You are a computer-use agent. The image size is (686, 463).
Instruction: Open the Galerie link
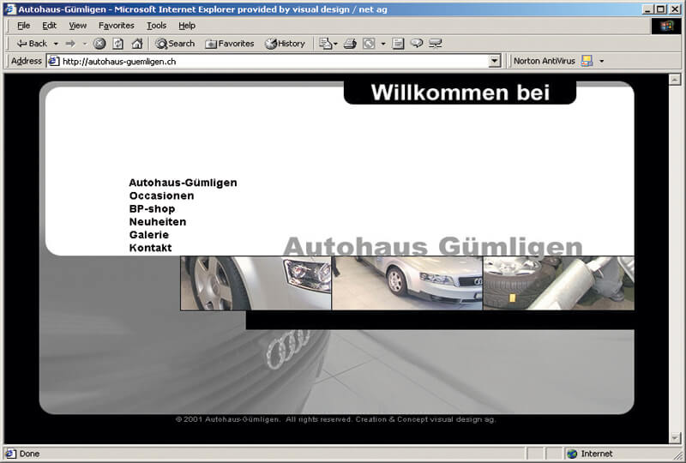(x=148, y=235)
